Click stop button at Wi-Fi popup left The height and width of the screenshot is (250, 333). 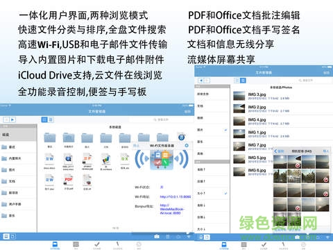(136, 146)
